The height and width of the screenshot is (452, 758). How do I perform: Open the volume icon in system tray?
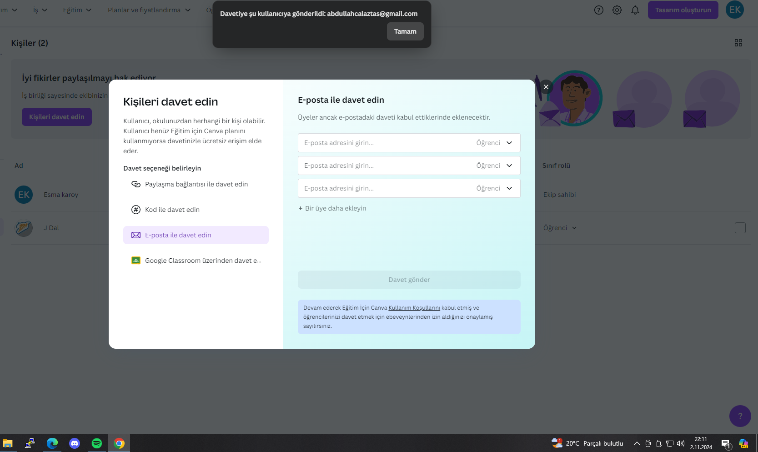tap(681, 443)
